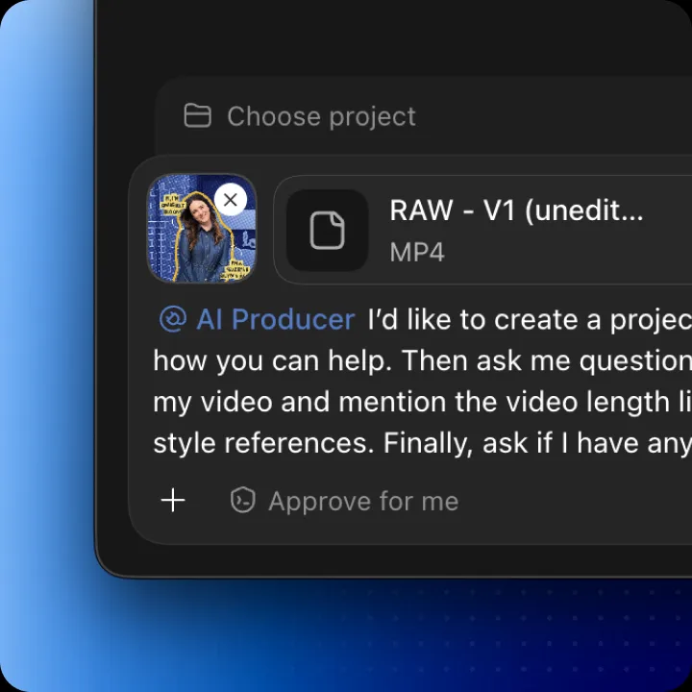Click the shield terminal icon near Approve
The image size is (692, 692).
[243, 501]
